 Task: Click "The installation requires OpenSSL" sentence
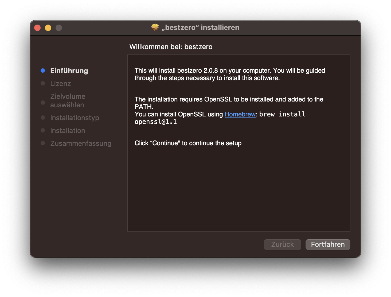click(229, 103)
